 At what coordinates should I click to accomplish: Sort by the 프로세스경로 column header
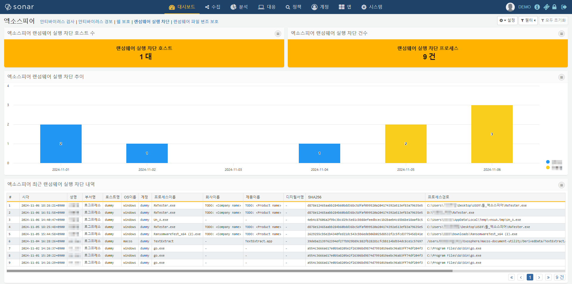pos(495,197)
